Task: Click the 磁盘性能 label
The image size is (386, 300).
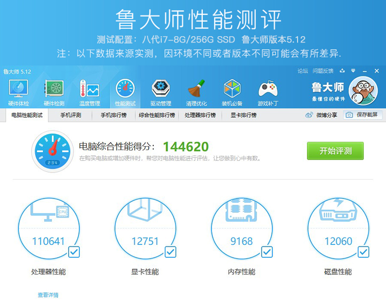Action: point(338,272)
